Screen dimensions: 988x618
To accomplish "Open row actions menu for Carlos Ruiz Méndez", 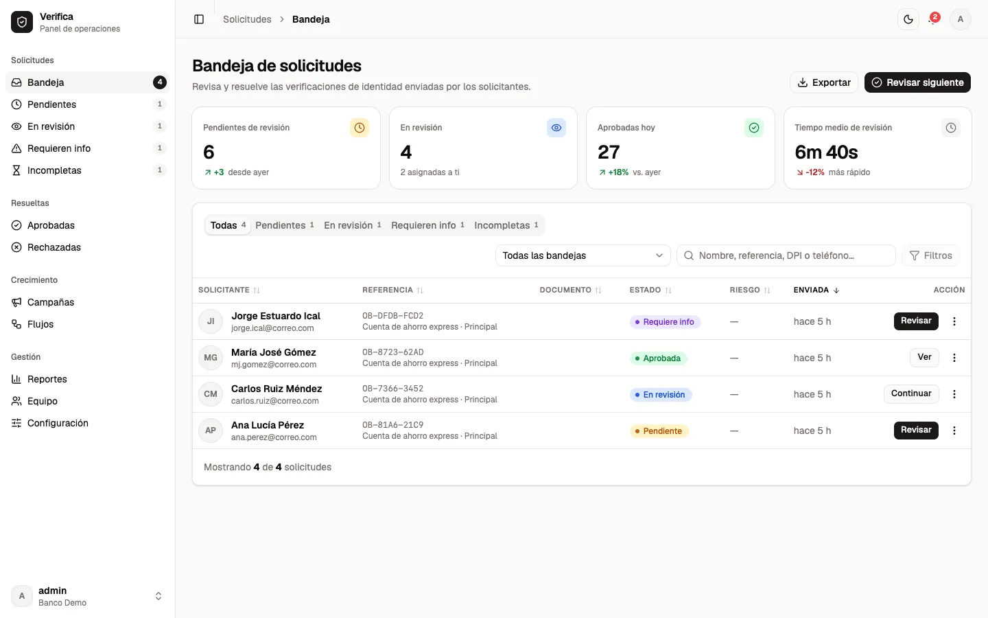I will coord(954,394).
